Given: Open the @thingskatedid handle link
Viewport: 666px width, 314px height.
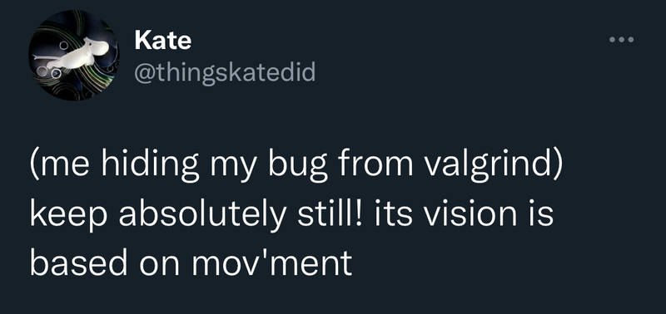Looking at the screenshot, I should [x=225, y=72].
